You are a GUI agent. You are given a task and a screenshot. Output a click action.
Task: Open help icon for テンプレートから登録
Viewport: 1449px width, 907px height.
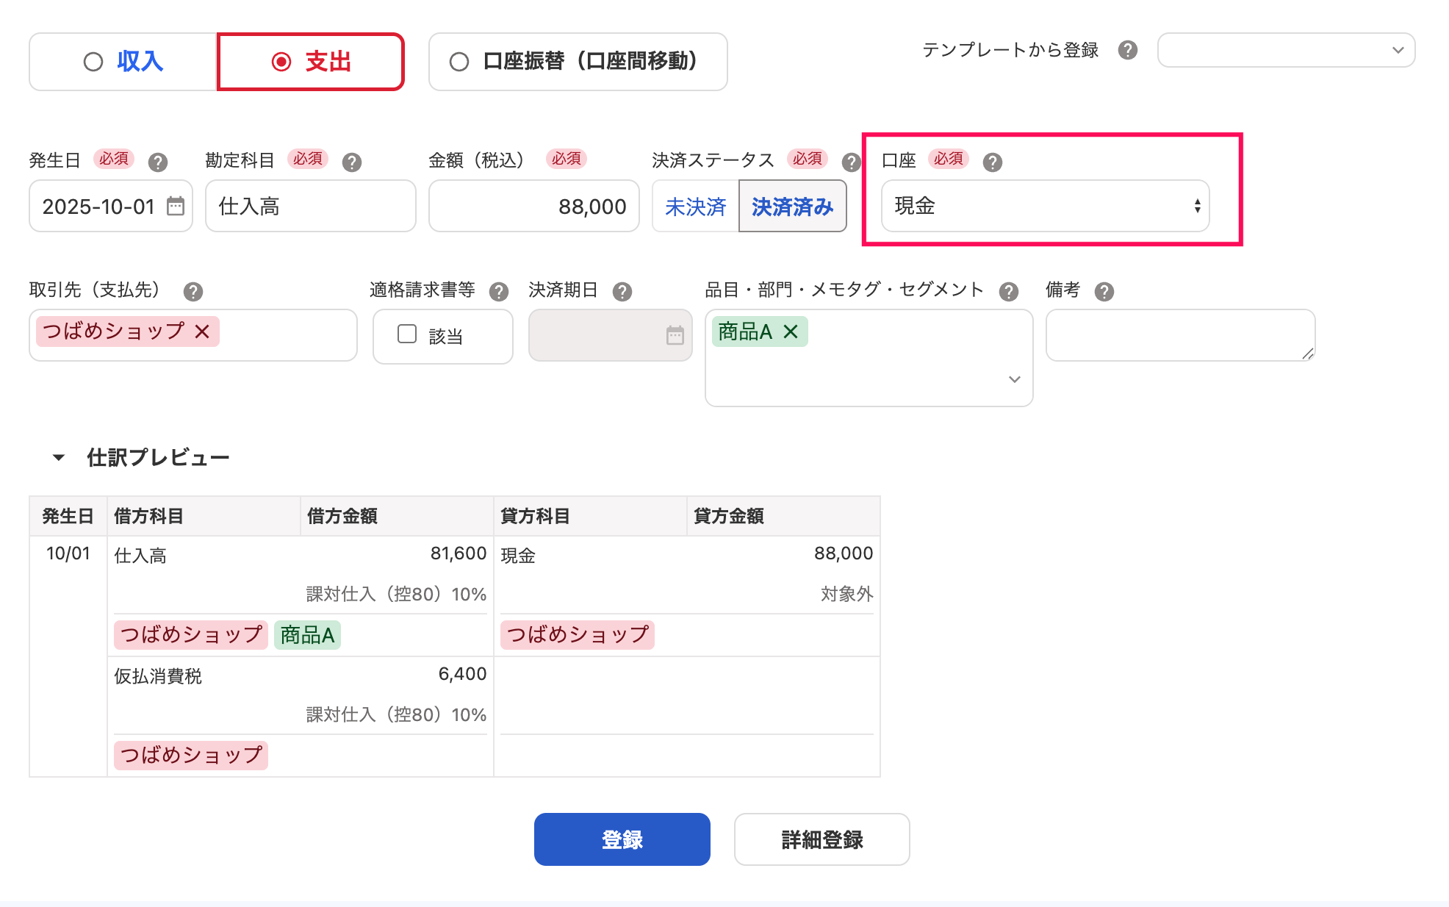[x=1128, y=50]
